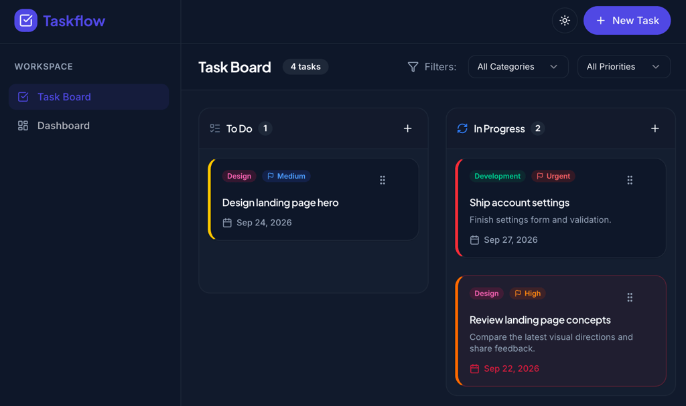Click the 4 tasks count badge
Screen dimensions: 686x406
point(305,67)
